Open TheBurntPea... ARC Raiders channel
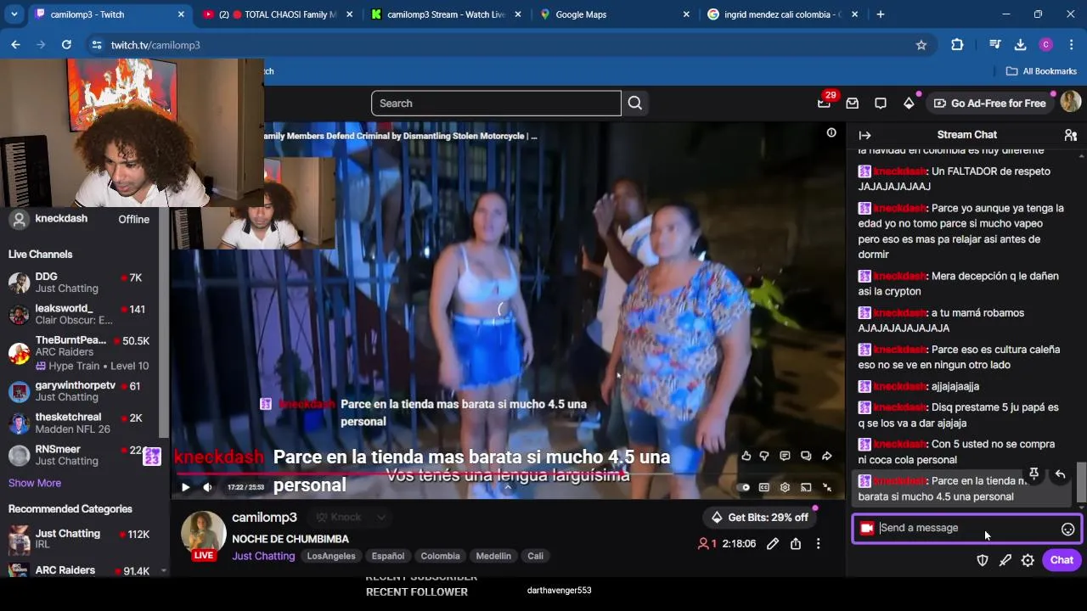Image resolution: width=1087 pixels, height=611 pixels. tap(81, 352)
